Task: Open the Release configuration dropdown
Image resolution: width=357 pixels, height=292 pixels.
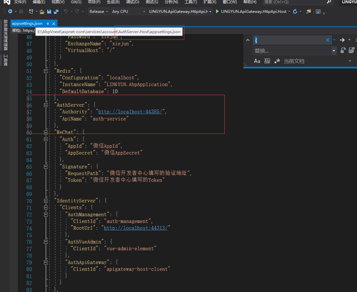Action: [x=98, y=11]
